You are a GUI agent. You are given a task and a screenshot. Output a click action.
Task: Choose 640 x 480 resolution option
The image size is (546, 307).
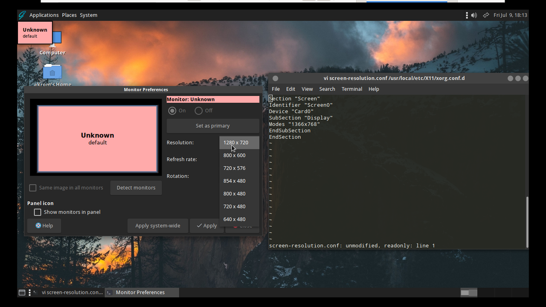point(239,219)
